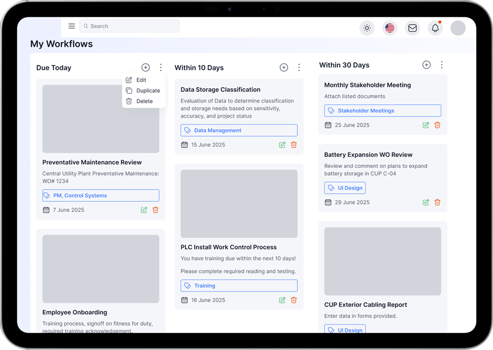Open the US flag language selector
493x350 pixels.
389,28
